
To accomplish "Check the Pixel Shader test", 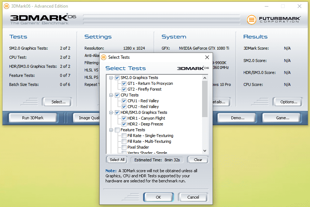I will (x=124, y=147).
